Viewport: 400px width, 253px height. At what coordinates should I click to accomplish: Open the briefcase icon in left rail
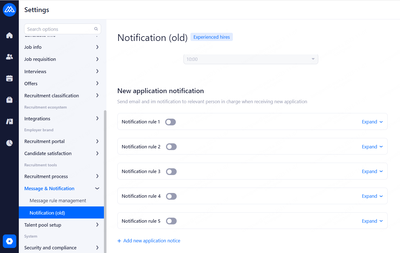pyautogui.click(x=9, y=100)
